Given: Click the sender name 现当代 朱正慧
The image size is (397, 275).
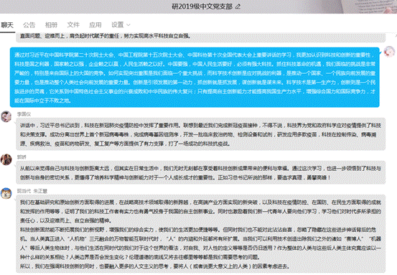Looking at the screenshot, I should (x=32, y=191).
